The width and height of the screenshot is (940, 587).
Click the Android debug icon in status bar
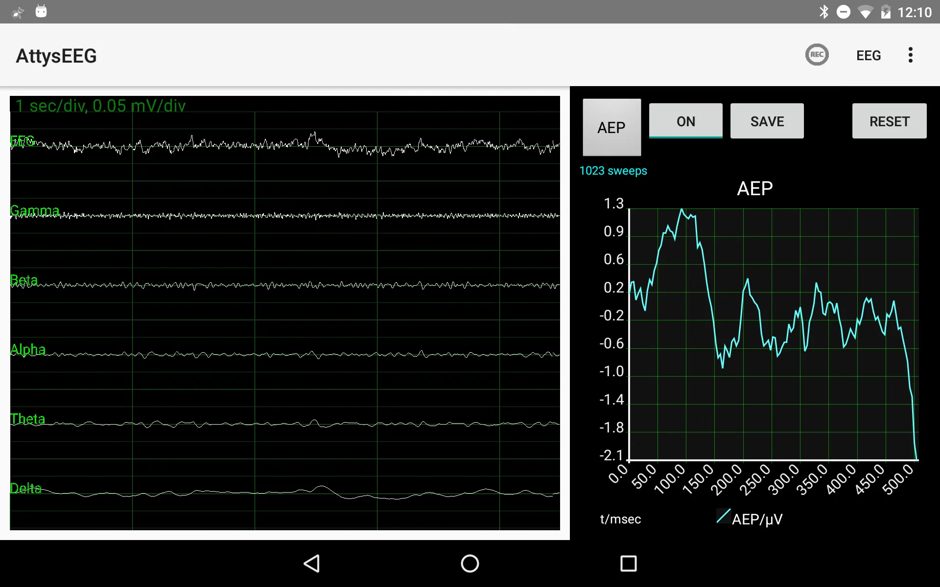(x=41, y=12)
